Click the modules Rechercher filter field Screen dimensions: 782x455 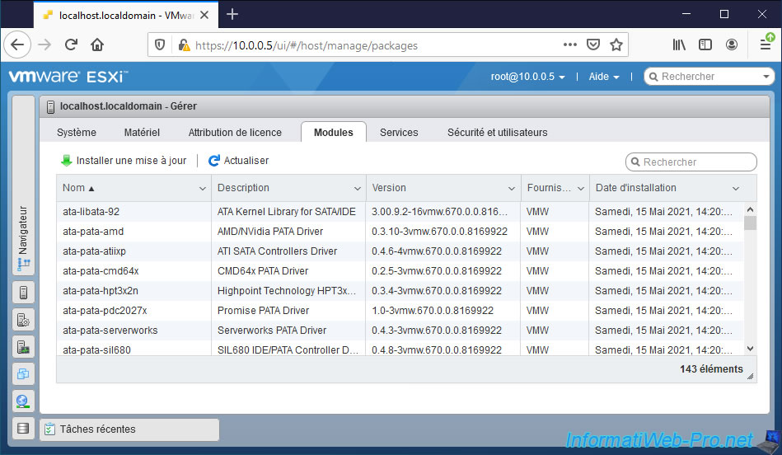(691, 162)
